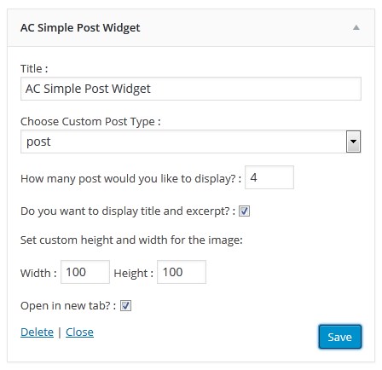The height and width of the screenshot is (370, 382).
Task: Click the Height input showing 100
Action: (182, 272)
